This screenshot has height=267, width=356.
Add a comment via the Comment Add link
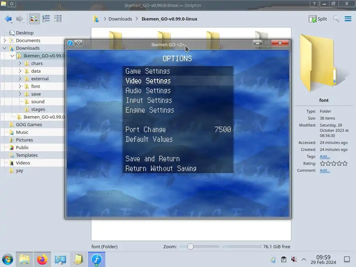(325, 170)
